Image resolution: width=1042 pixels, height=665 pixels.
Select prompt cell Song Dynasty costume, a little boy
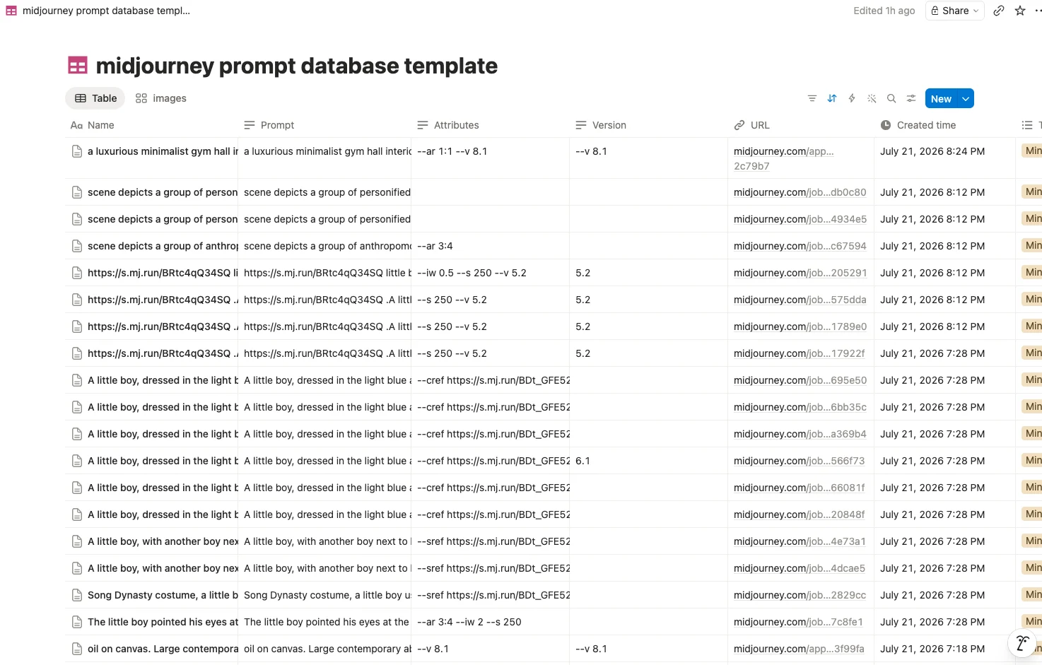coord(324,595)
